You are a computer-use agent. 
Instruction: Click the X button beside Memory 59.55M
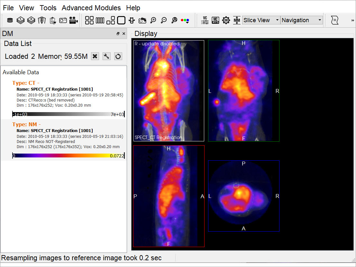click(x=95, y=57)
